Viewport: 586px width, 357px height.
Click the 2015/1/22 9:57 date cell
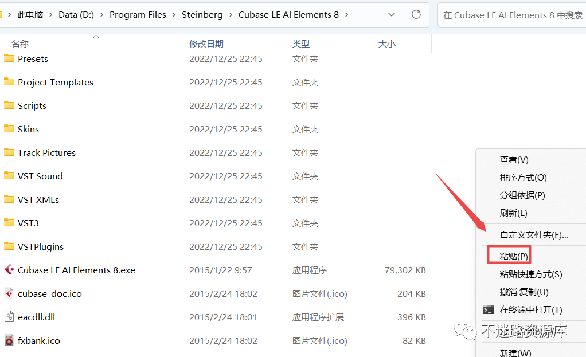[x=221, y=270]
